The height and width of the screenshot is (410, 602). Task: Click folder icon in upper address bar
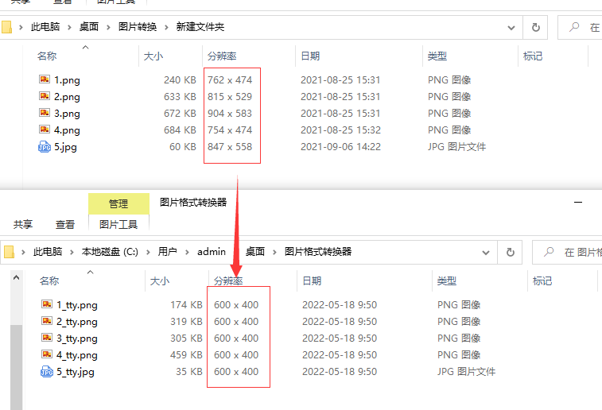tap(6, 27)
